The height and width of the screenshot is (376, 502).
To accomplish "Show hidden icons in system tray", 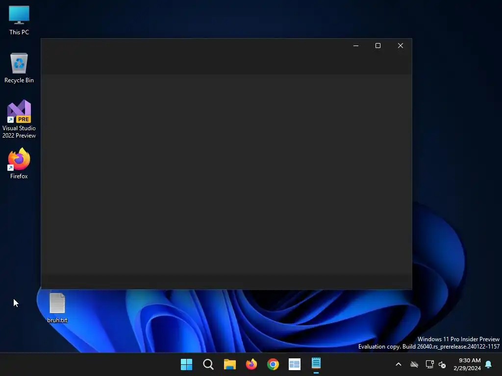I will [399, 364].
